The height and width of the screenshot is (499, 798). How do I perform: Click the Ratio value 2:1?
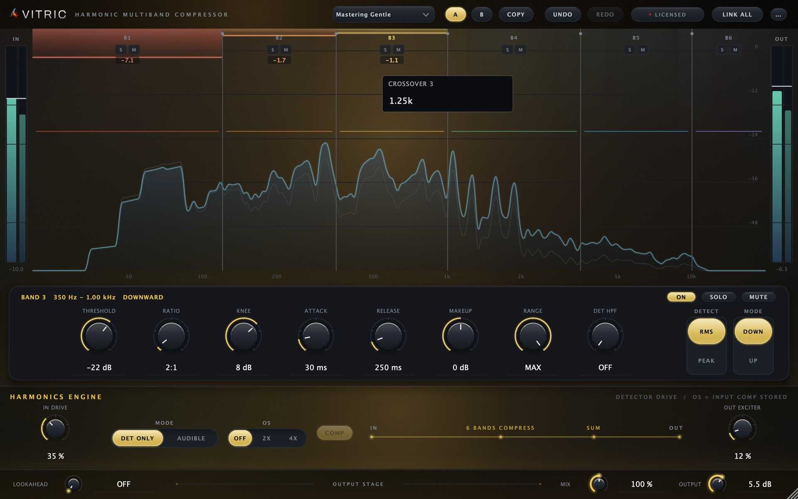[x=171, y=368]
